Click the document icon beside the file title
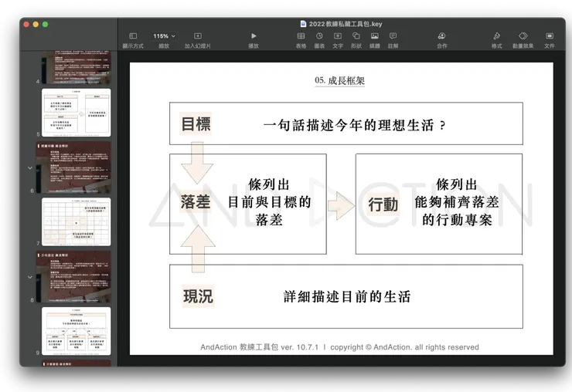 (303, 24)
